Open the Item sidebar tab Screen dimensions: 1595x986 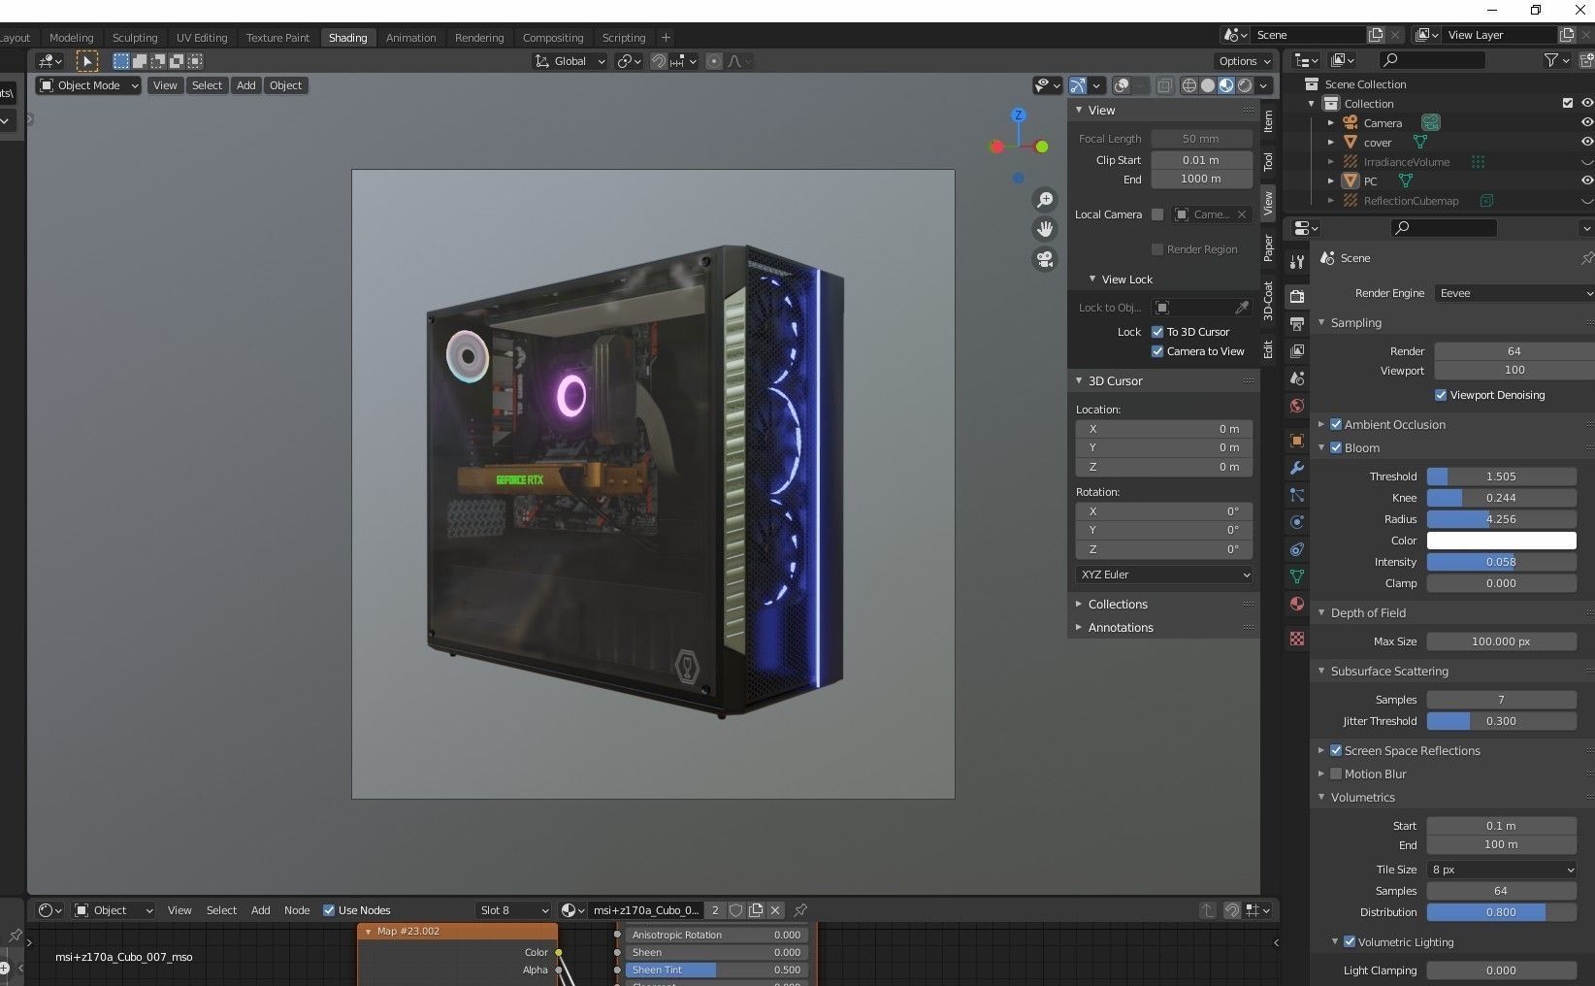coord(1268,121)
